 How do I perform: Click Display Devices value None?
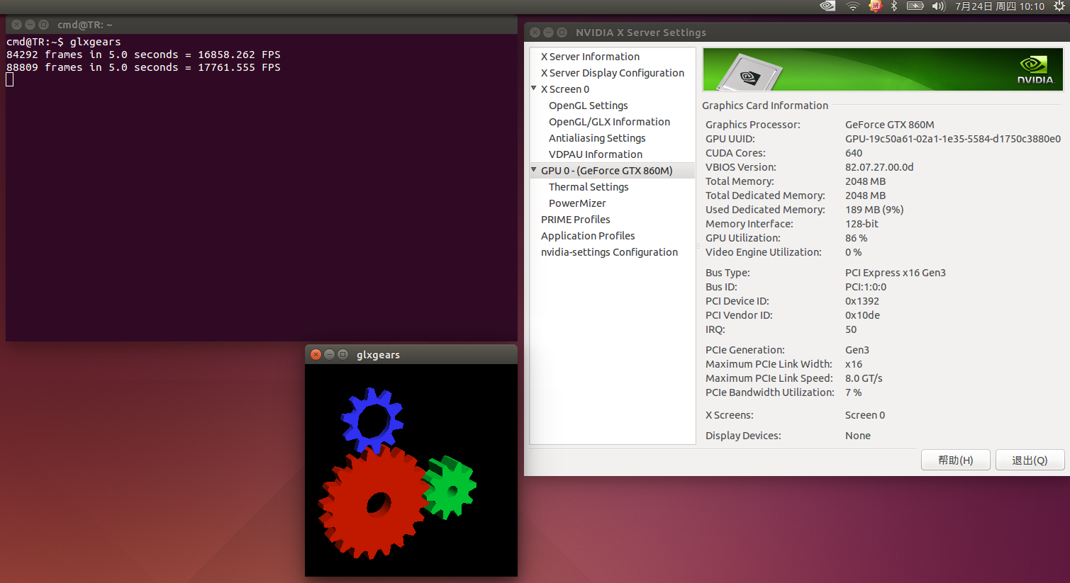point(857,436)
